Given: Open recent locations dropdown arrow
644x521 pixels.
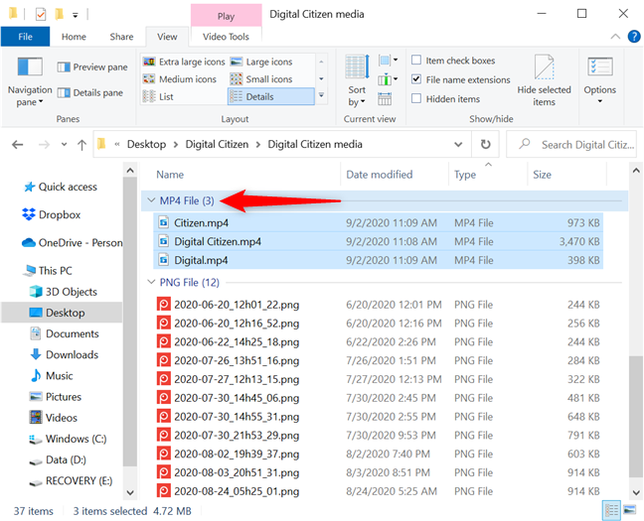Looking at the screenshot, I should (x=64, y=145).
